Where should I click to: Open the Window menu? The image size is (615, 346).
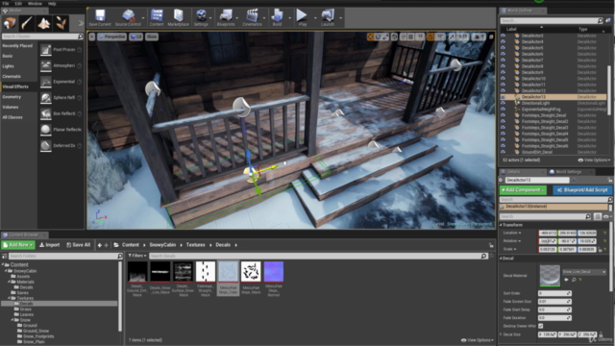[x=35, y=4]
